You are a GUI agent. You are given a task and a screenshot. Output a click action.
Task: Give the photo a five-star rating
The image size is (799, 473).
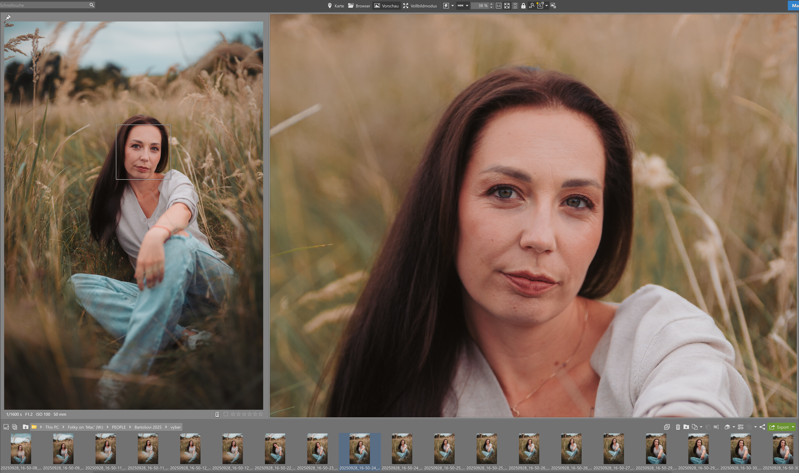coord(261,414)
